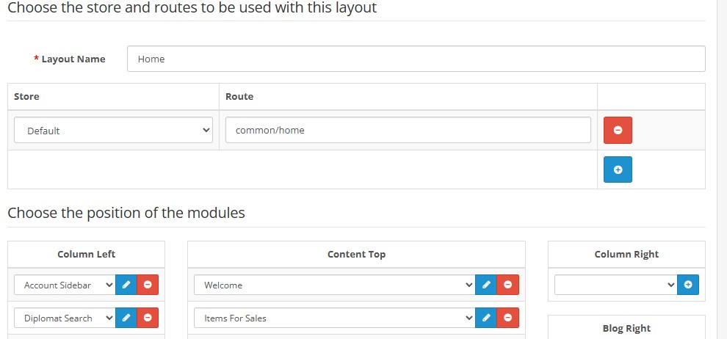
Task: Open the Account Sidebar module dropdown
Action: (65, 285)
